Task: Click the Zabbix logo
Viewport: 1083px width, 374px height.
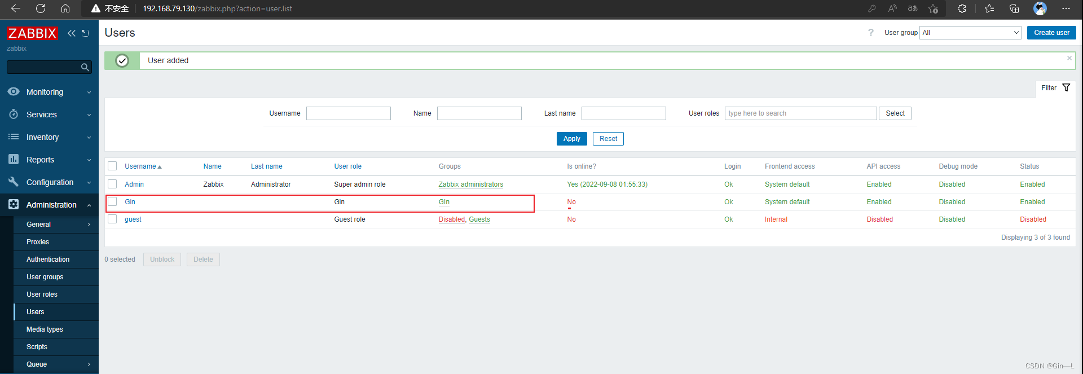Action: (x=32, y=33)
